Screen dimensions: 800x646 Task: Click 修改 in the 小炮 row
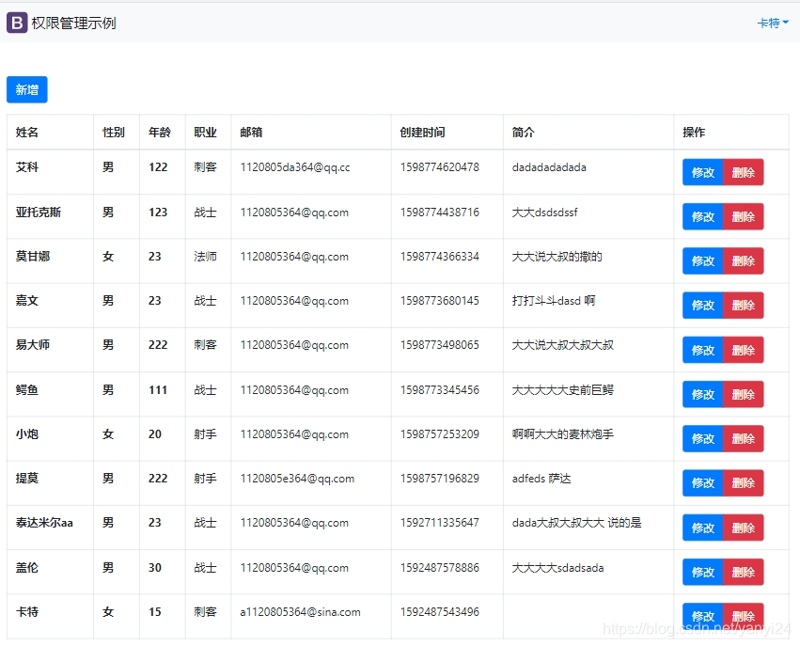pos(702,439)
